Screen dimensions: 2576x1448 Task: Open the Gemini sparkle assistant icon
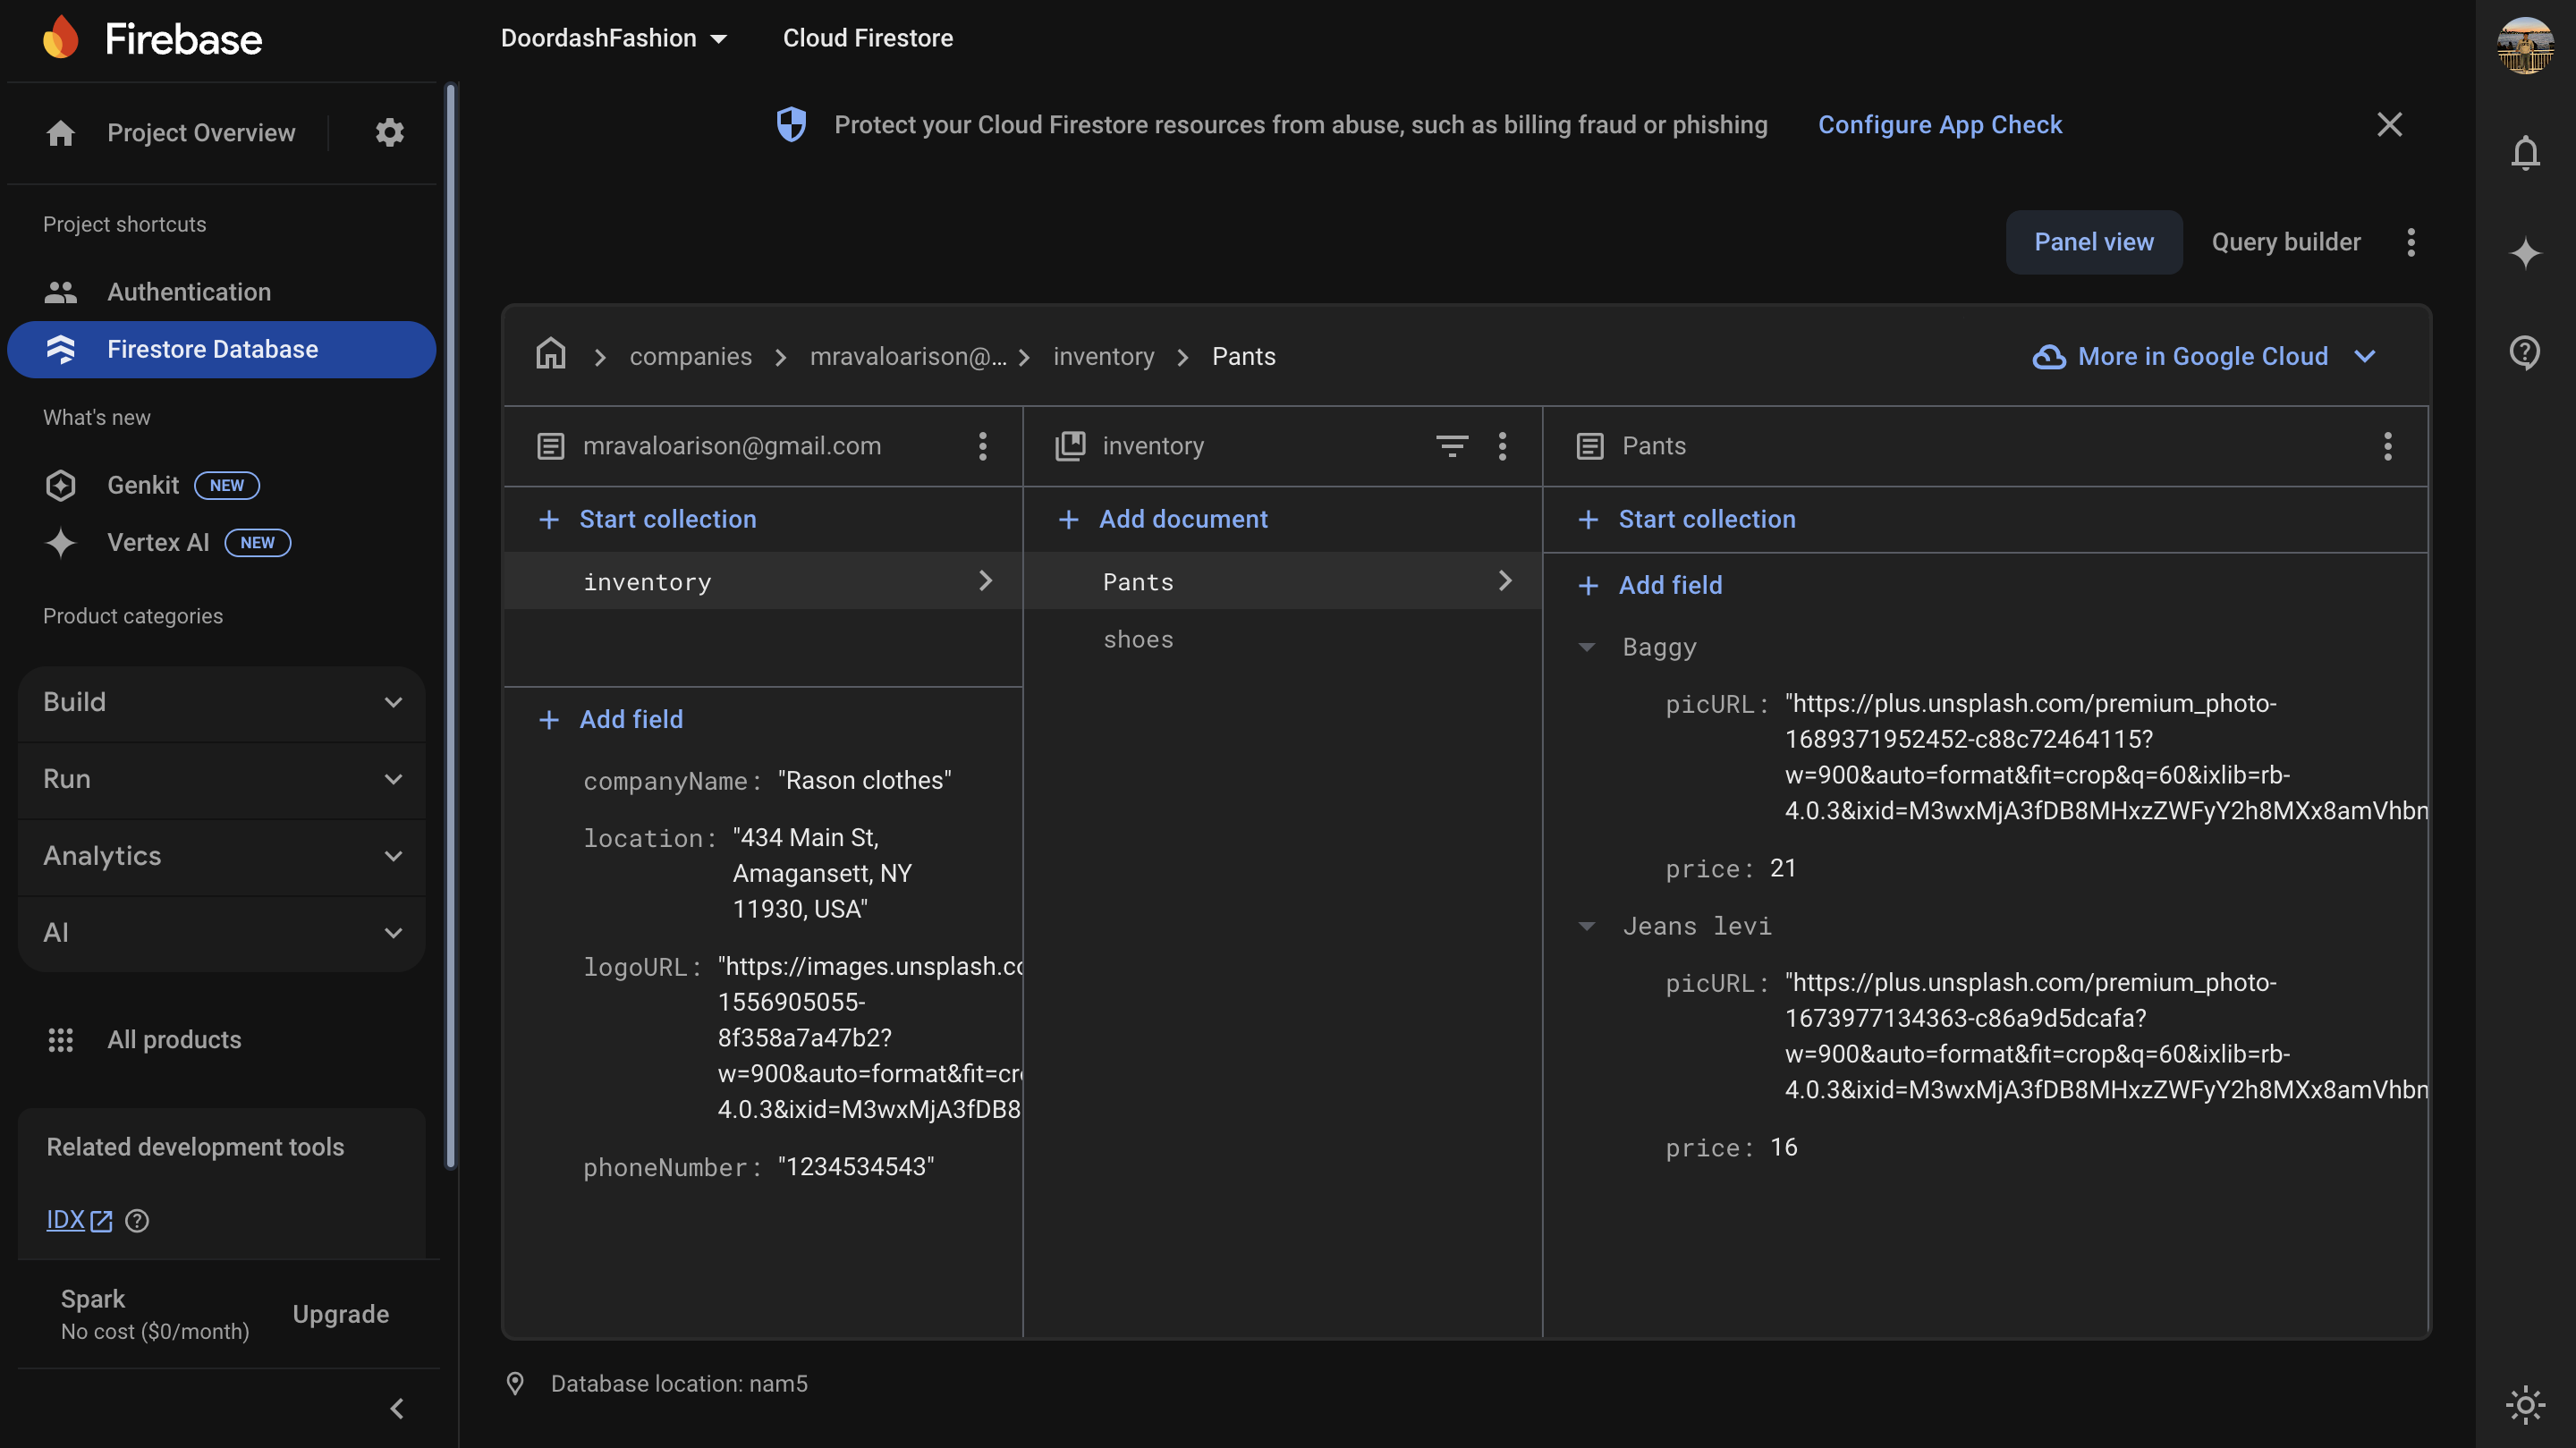[x=2525, y=252]
